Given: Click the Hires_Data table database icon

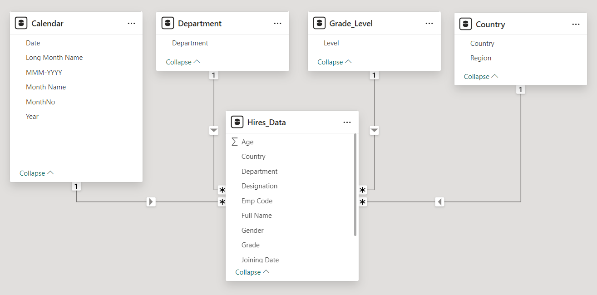Looking at the screenshot, I should 237,122.
